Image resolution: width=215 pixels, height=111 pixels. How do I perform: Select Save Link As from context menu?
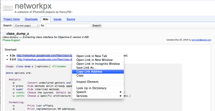86,67
